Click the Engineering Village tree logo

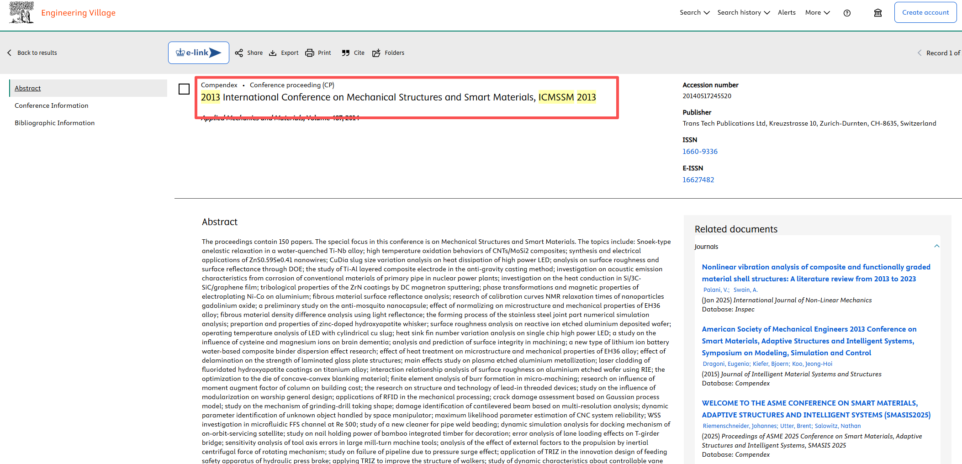point(21,12)
